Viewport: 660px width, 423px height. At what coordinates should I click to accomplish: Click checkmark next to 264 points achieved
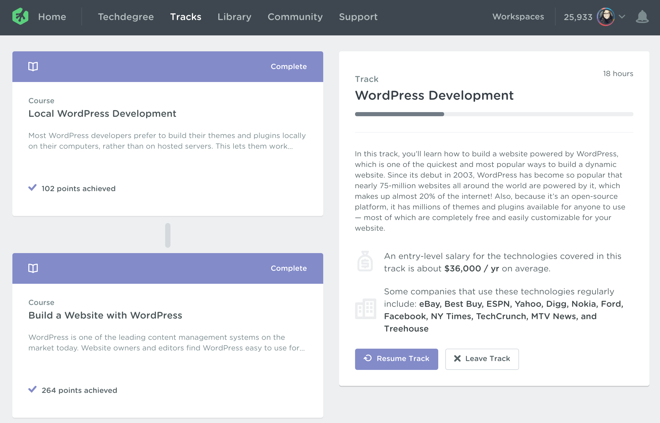[x=32, y=389]
